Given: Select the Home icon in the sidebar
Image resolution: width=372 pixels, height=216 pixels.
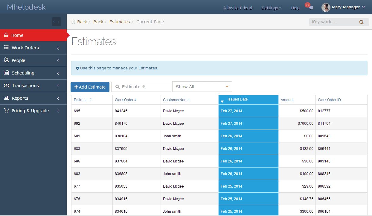Looking at the screenshot, I should click(x=6, y=35).
